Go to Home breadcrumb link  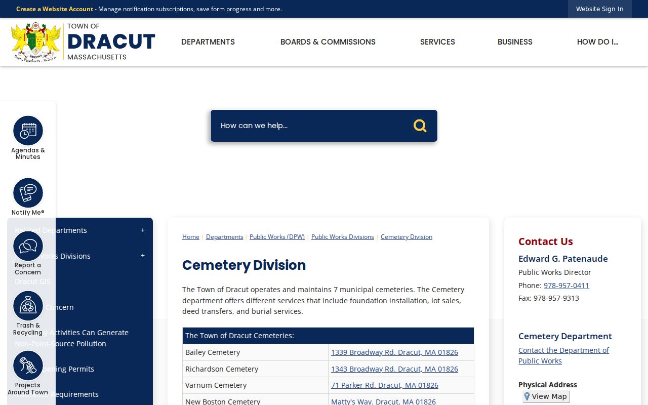pos(191,237)
